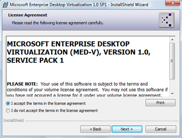Screen dimensions: 182x138
Task: Click the MED-V license heading text
Action: (79, 52)
